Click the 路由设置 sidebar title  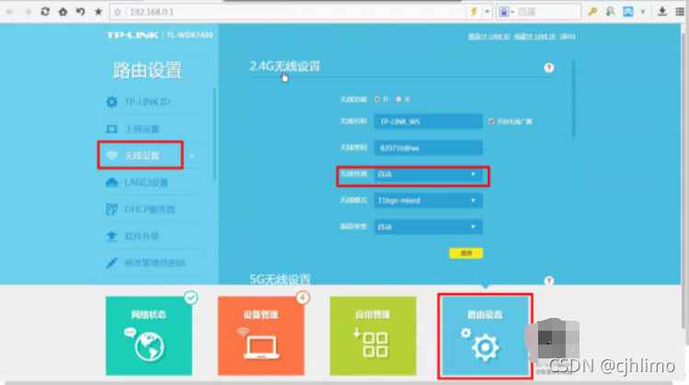[x=147, y=70]
